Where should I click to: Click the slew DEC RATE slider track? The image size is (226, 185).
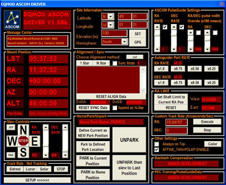[x=65, y=141]
